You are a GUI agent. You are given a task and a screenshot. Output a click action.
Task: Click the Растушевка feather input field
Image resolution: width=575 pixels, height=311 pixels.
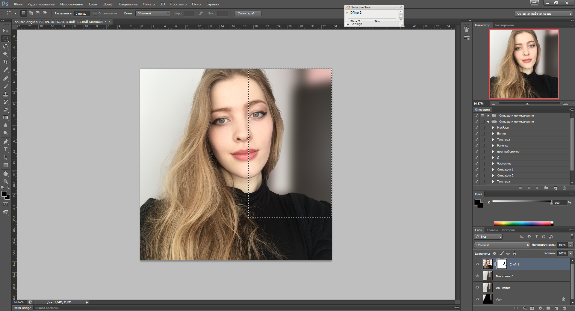(x=82, y=13)
